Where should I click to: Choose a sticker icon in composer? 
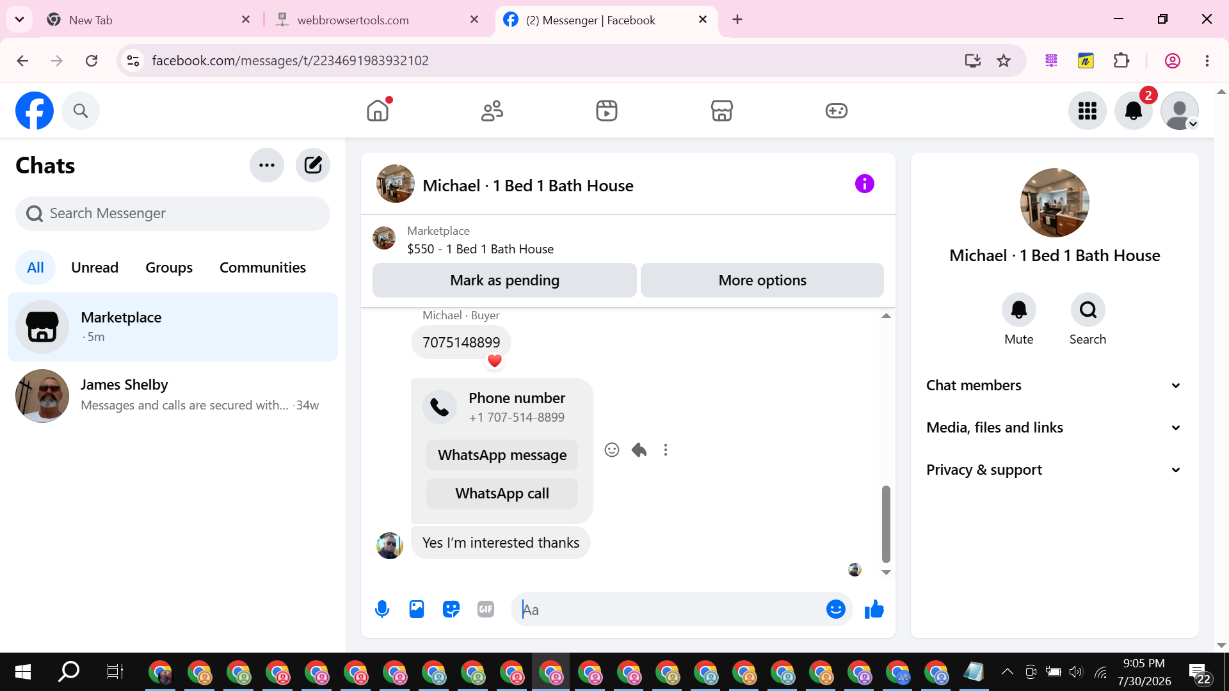pos(451,609)
